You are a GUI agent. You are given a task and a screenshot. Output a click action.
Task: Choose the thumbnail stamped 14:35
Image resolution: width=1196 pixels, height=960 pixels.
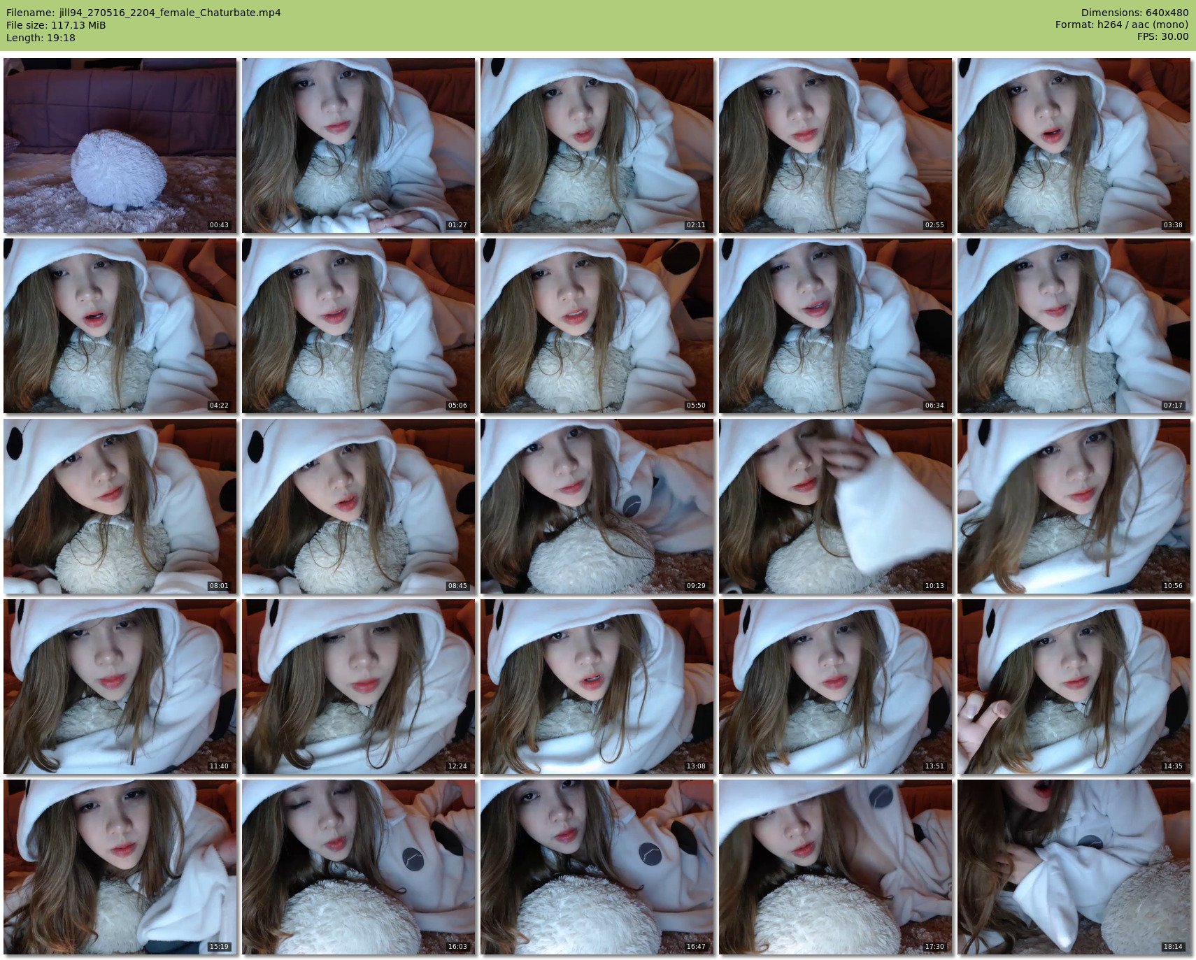point(1074,687)
